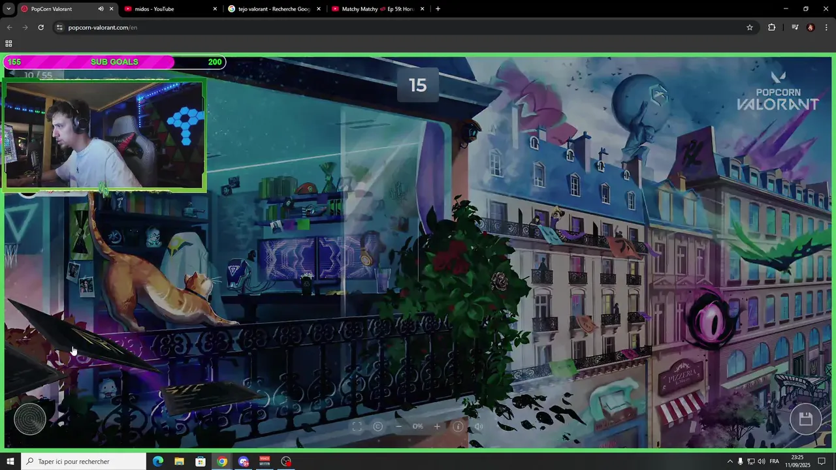Show hidden system tray icons

[x=730, y=462]
